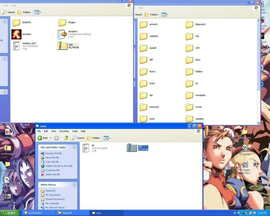Image resolution: width=270 pixels, height=216 pixels.
Task: Collapse the Other Places panel
Action: [73, 185]
